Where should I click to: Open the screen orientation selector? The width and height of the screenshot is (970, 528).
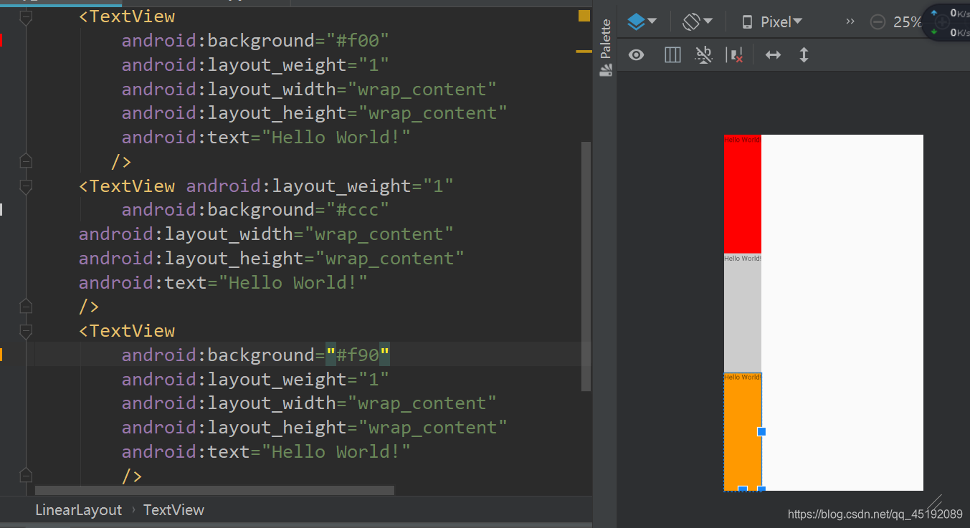(x=697, y=22)
